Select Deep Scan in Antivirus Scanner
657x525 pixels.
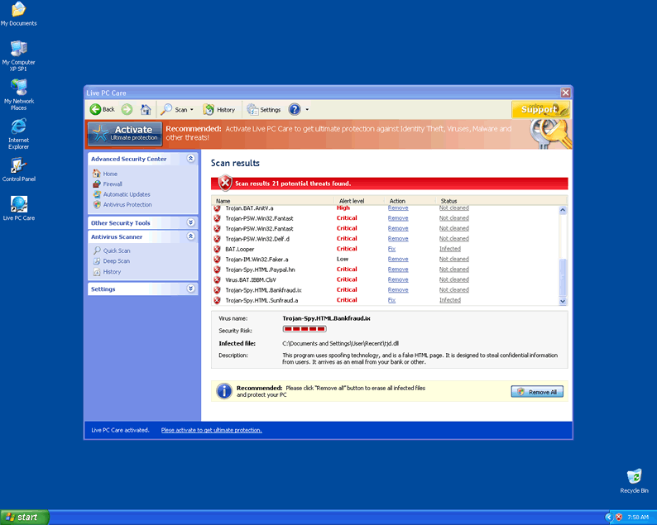(116, 261)
